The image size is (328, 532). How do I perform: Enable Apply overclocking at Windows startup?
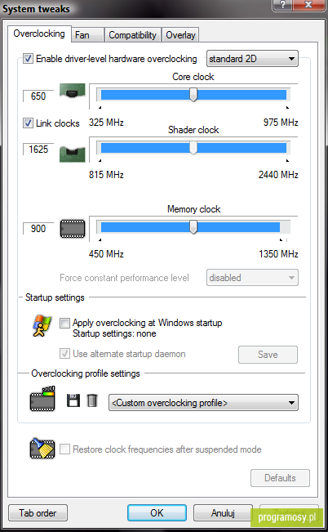click(x=64, y=323)
